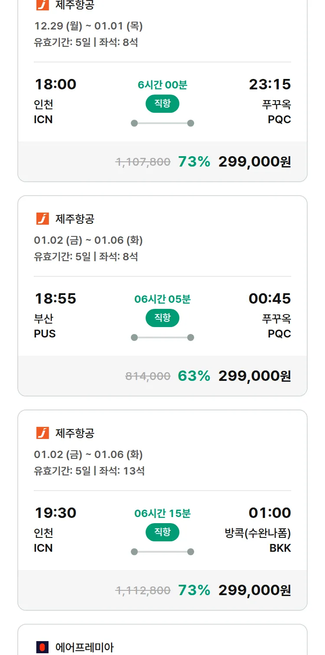Click the 23:15 arrival time at Phu Quoc

click(270, 84)
